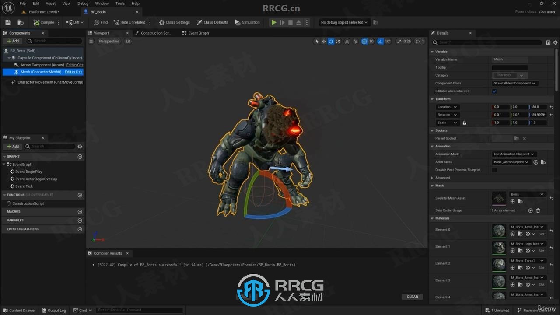Open the Component Class dropdown

click(515, 83)
